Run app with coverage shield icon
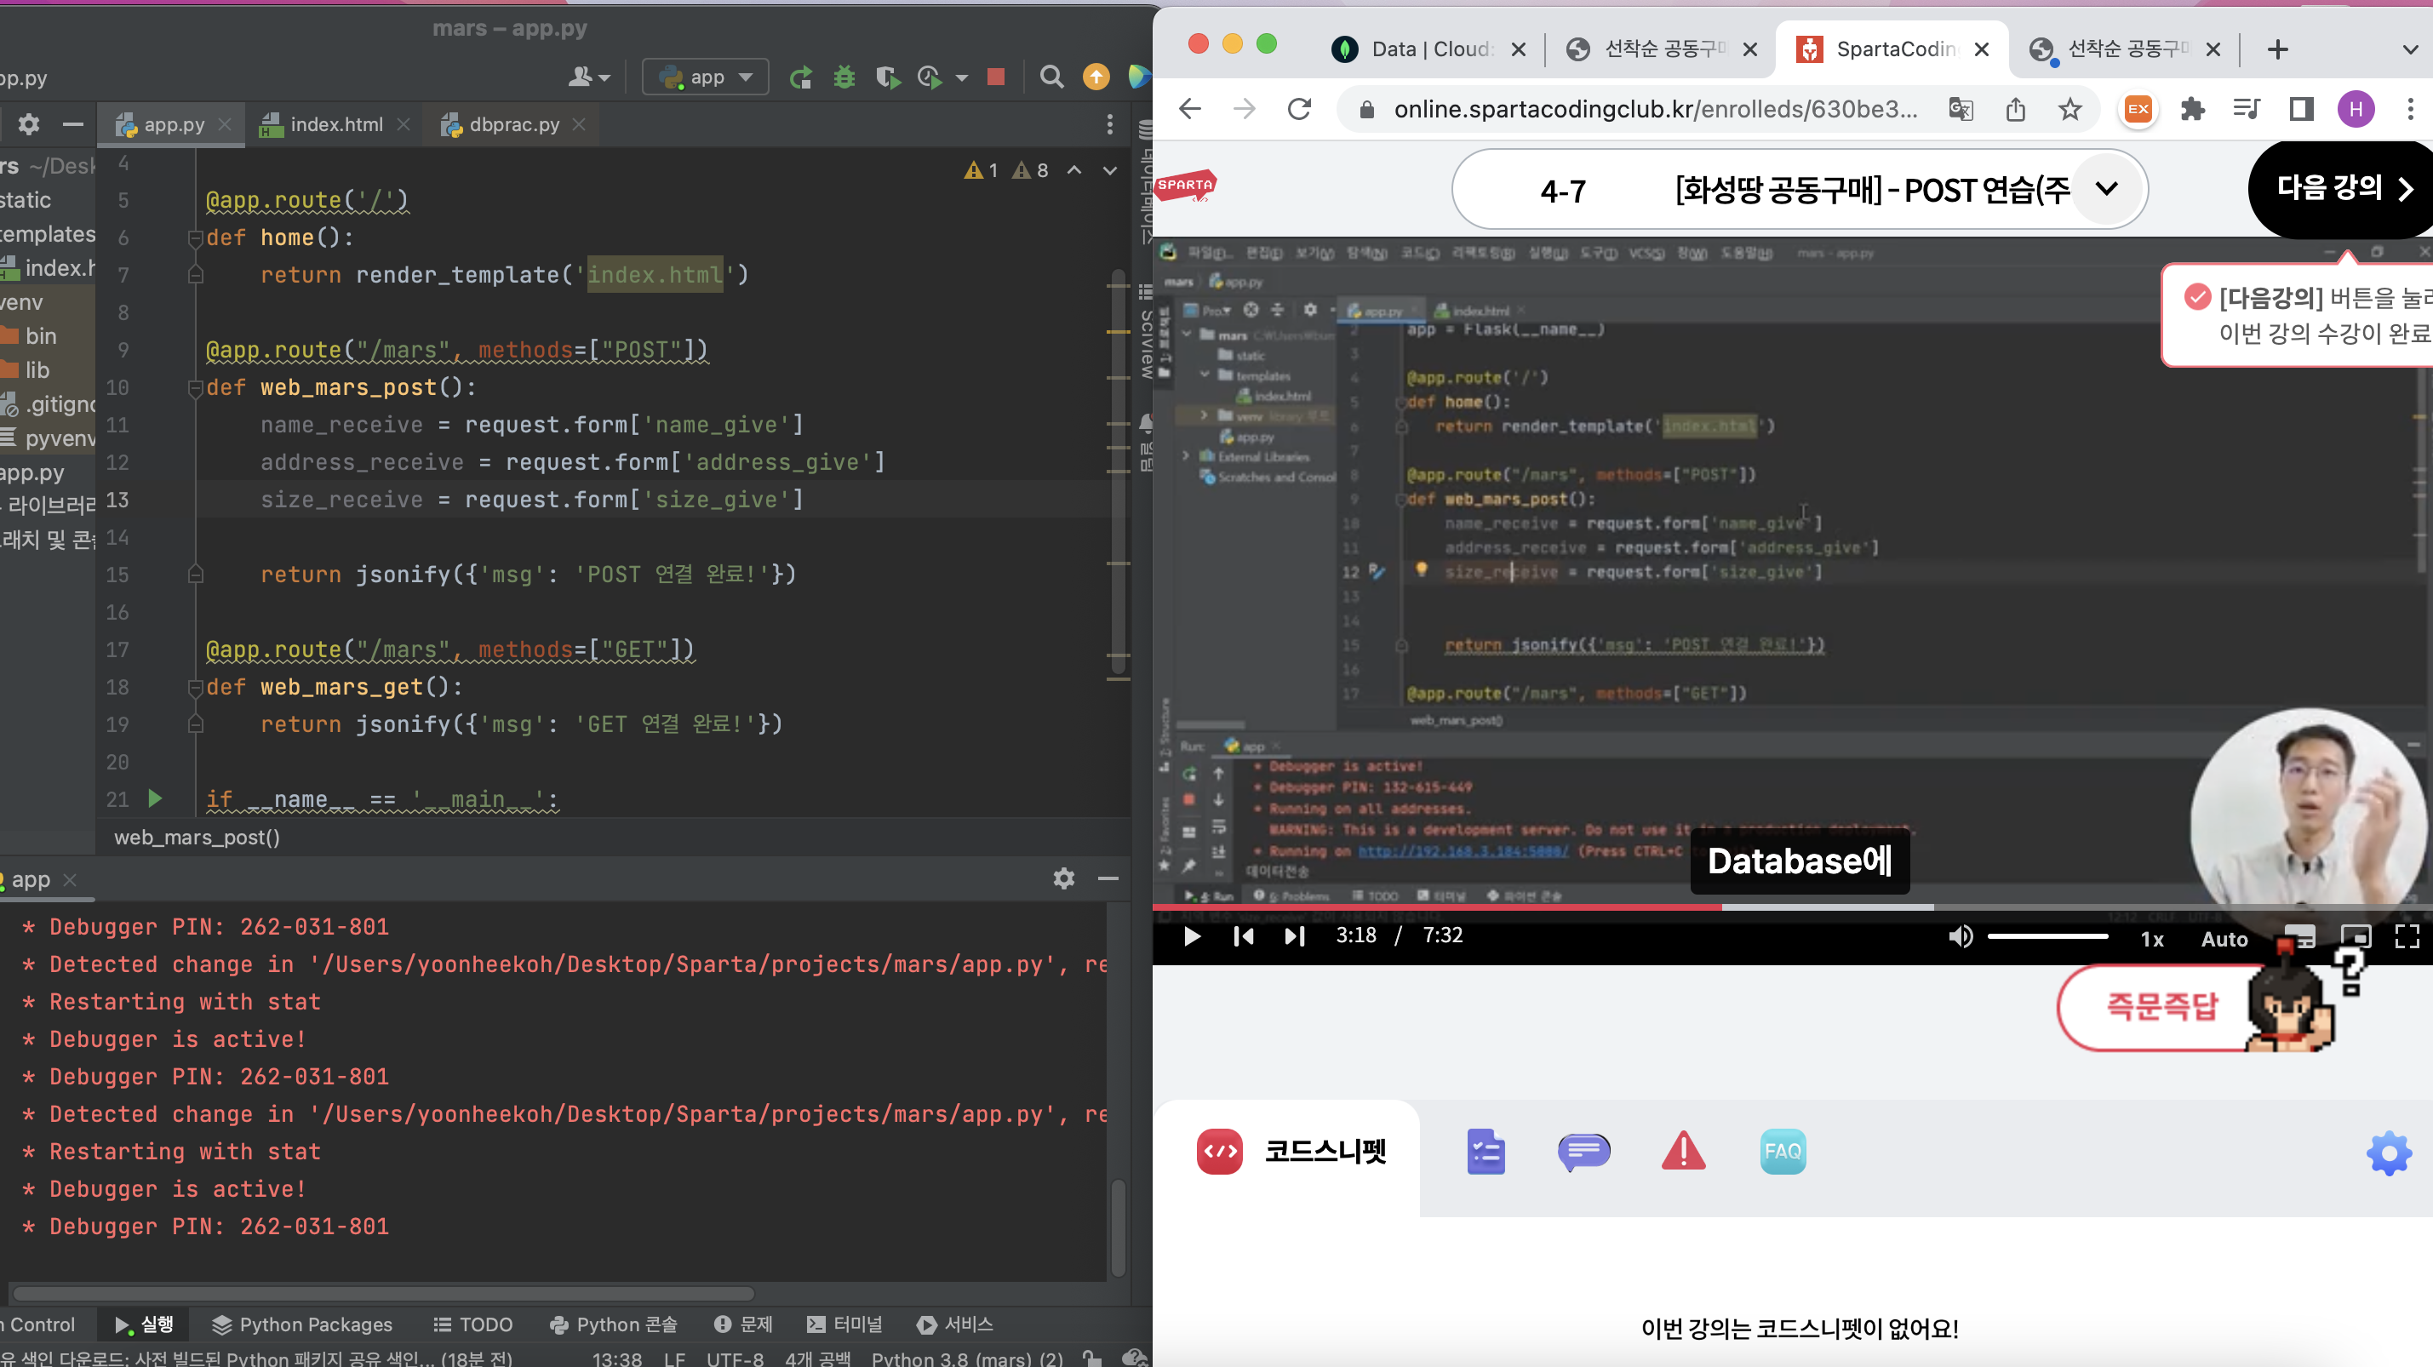The height and width of the screenshot is (1367, 2433). coord(888,77)
